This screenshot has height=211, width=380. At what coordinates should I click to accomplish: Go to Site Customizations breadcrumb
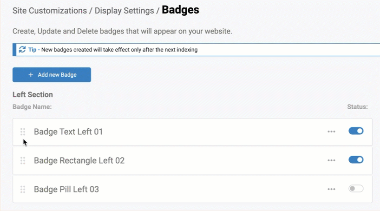click(50, 11)
